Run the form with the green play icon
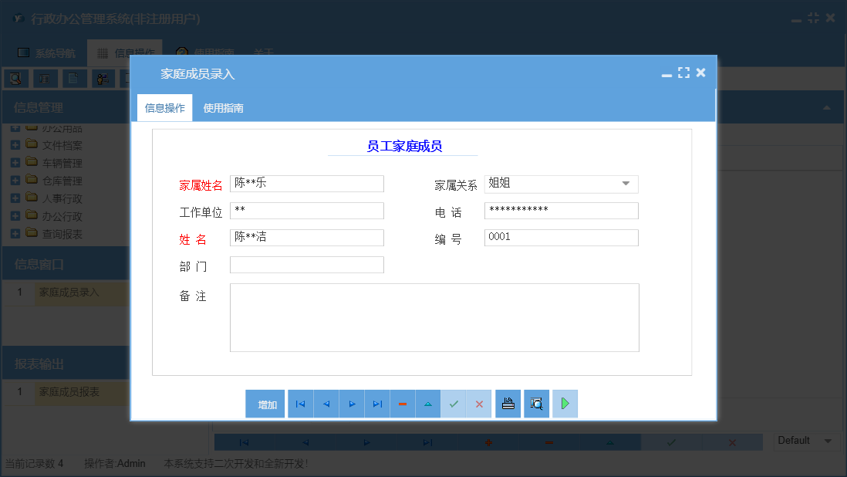847x477 pixels. click(565, 404)
